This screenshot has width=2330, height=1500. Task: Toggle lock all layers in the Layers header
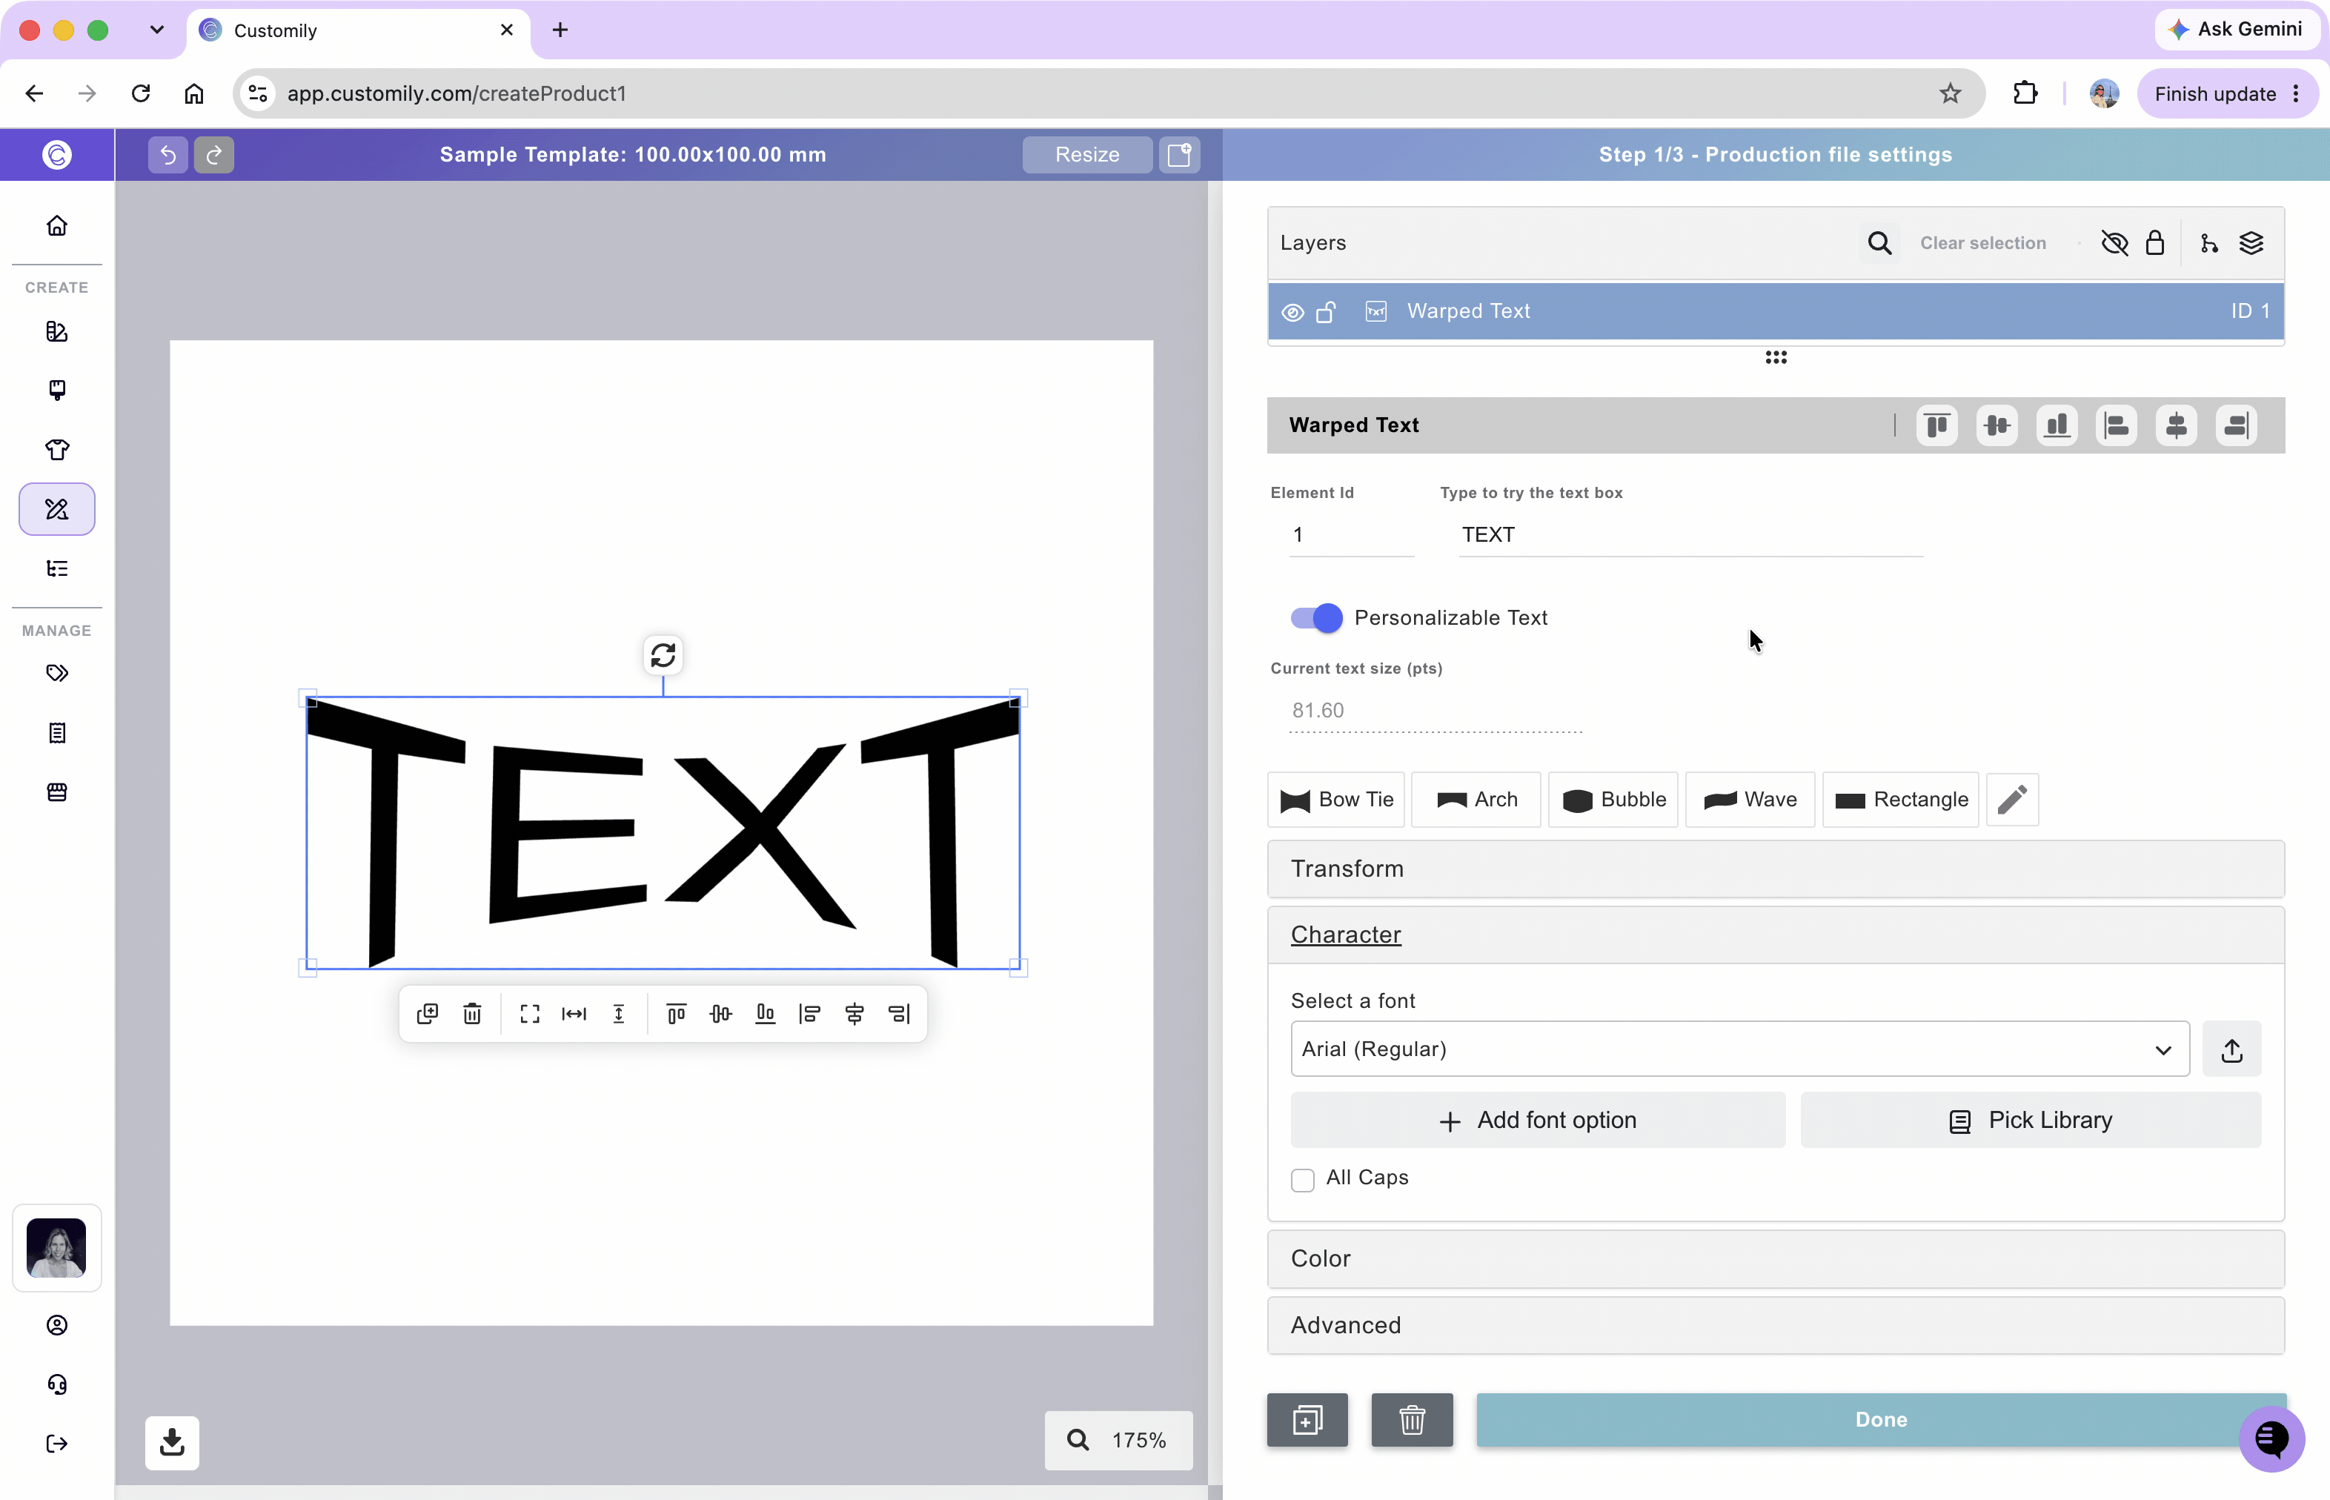tap(2154, 244)
